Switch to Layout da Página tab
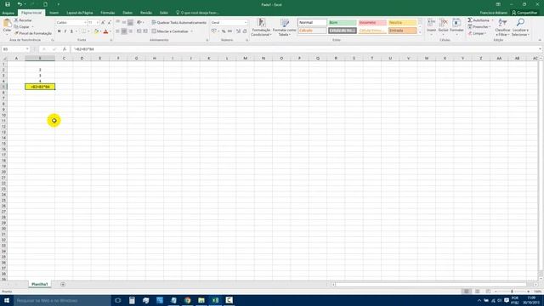Image resolution: width=544 pixels, height=306 pixels. click(x=79, y=13)
